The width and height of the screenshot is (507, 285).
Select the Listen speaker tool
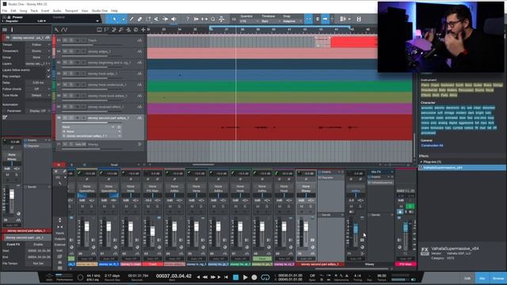[173, 19]
